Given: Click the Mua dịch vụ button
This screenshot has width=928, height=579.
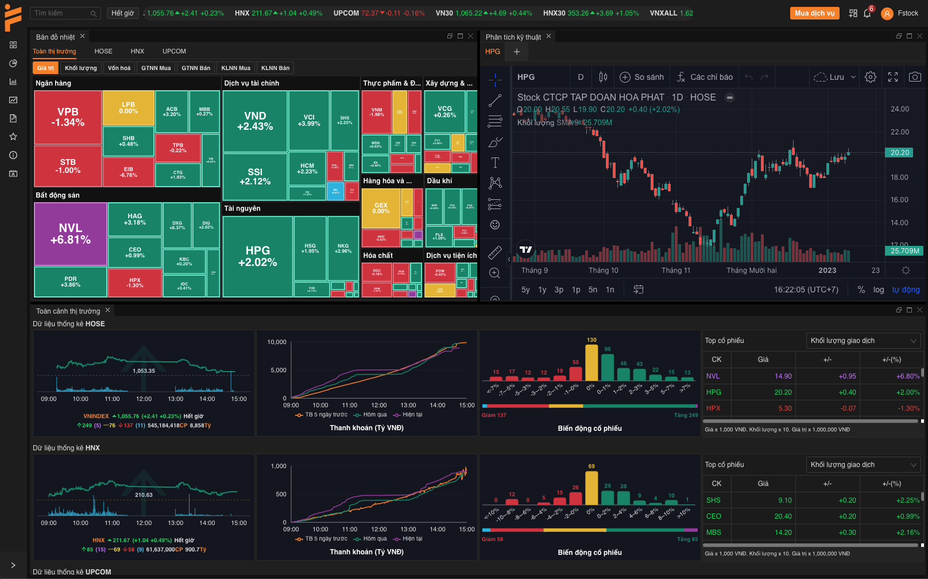Looking at the screenshot, I should [814, 13].
